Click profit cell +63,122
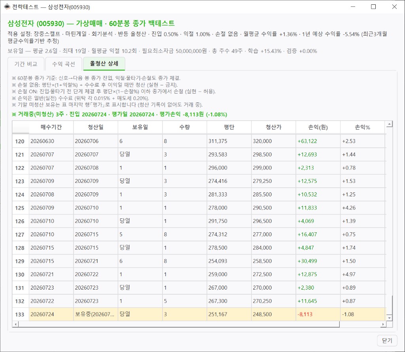The image size is (405, 352). point(318,141)
